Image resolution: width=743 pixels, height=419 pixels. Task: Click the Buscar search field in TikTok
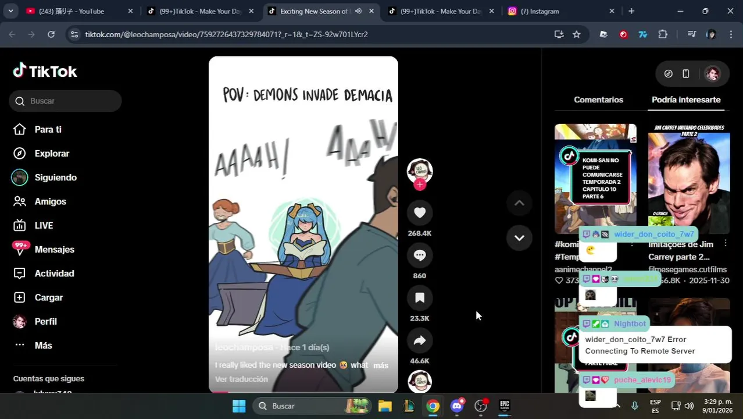point(65,101)
